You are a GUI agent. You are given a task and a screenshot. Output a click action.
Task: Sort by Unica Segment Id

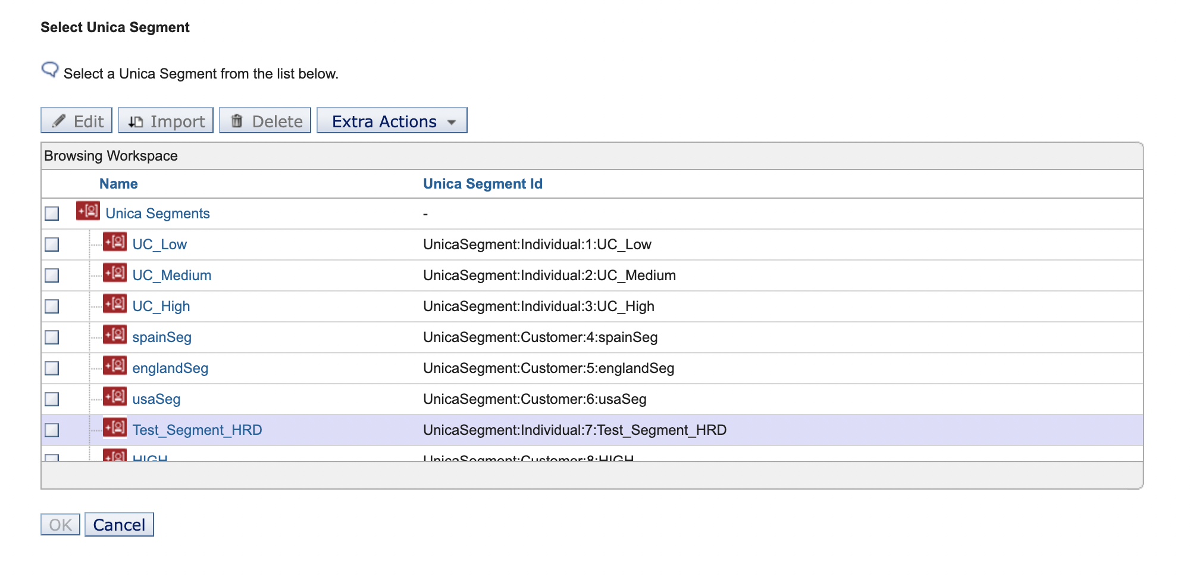click(x=483, y=183)
